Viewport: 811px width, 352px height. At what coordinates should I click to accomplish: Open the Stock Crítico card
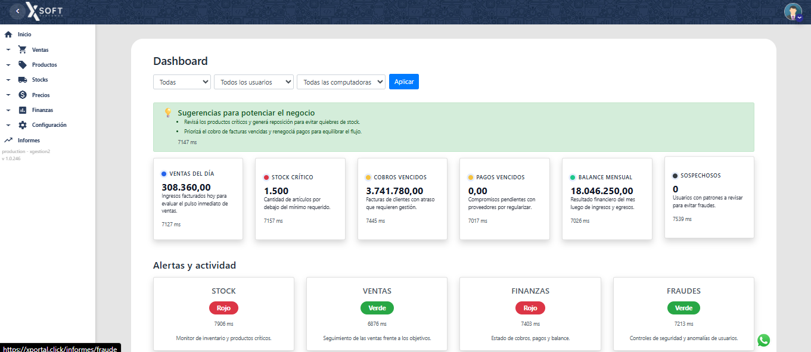coord(300,199)
